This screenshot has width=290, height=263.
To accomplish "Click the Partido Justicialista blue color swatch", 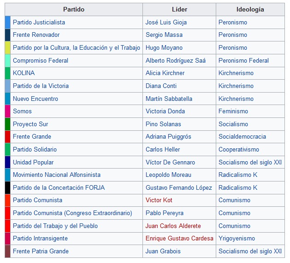I will (7, 22).
